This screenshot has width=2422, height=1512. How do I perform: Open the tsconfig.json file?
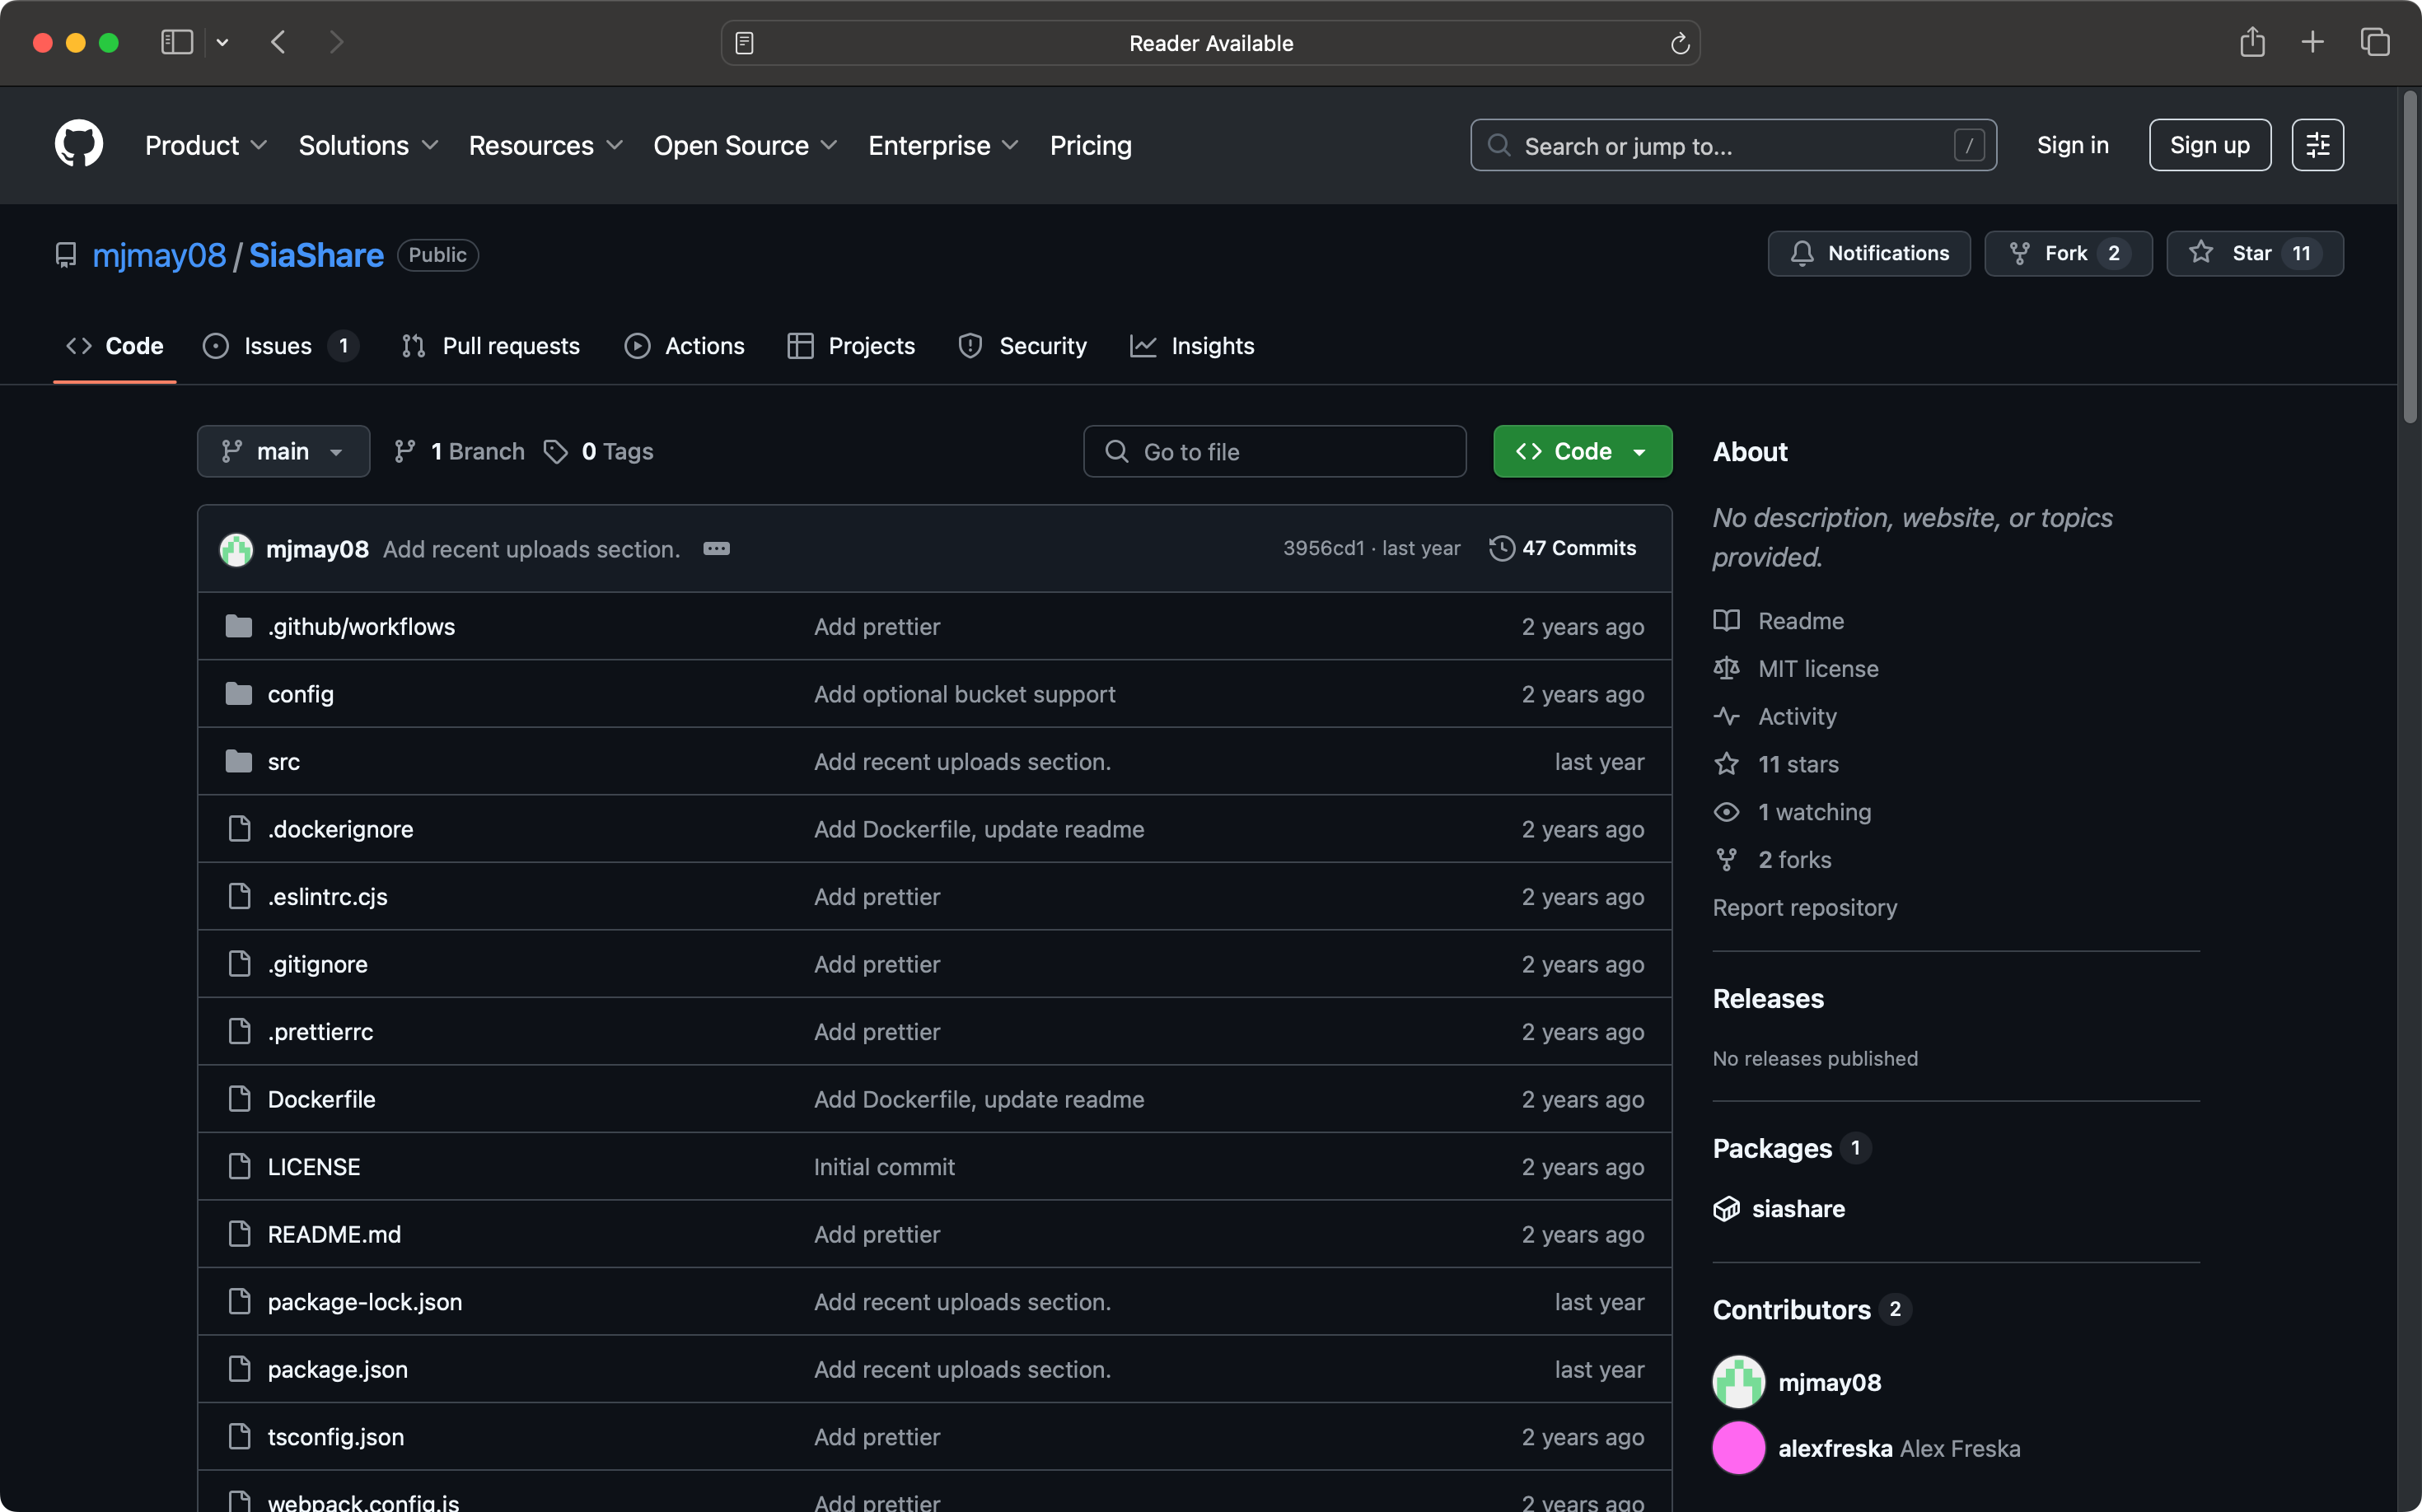pyautogui.click(x=336, y=1436)
